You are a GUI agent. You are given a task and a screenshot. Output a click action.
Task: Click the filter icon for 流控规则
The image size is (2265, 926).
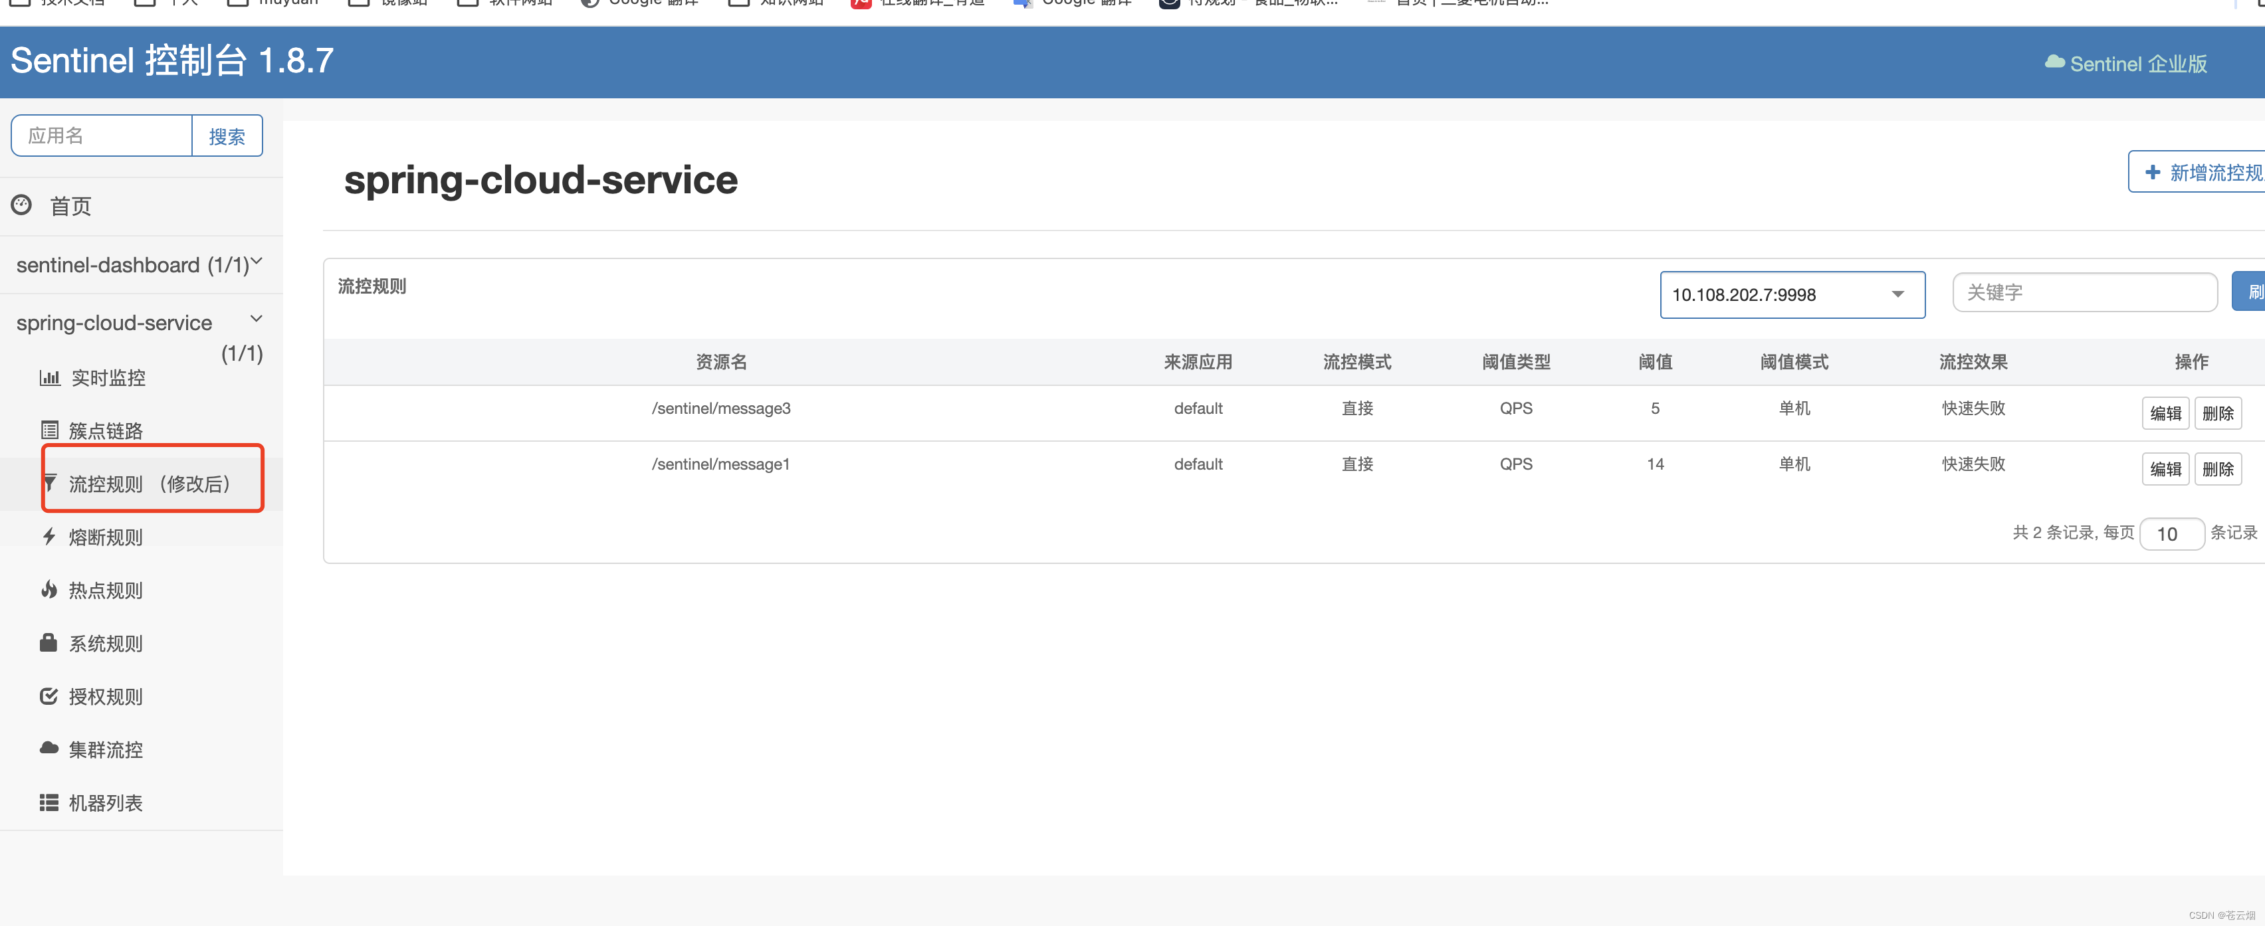click(x=50, y=483)
